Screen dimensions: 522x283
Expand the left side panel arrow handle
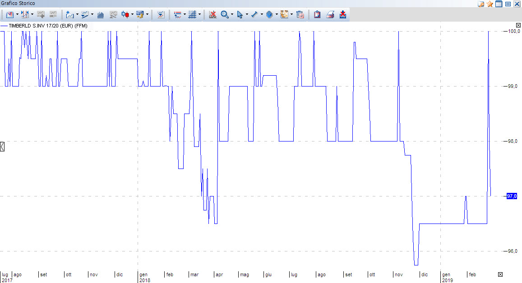click(x=2, y=146)
